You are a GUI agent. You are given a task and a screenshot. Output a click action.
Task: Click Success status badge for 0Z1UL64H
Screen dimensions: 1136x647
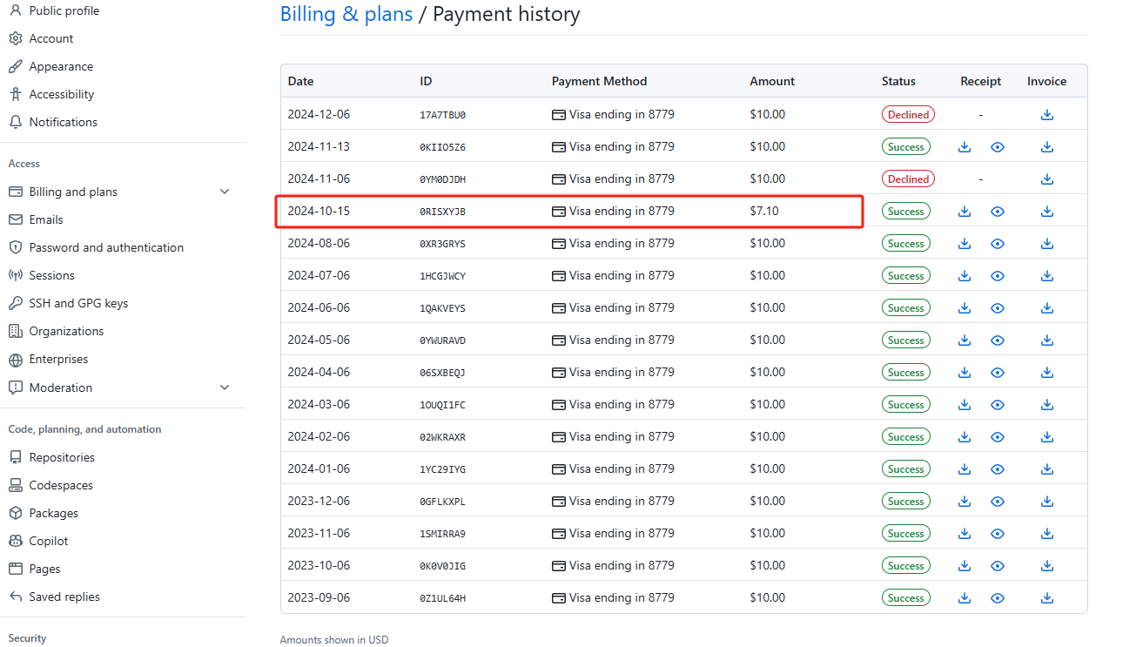[906, 598]
